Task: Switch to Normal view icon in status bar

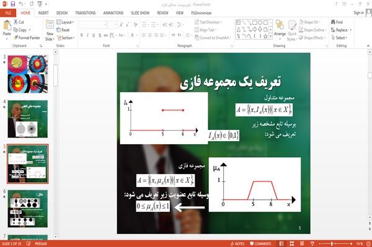Action: click(x=281, y=244)
